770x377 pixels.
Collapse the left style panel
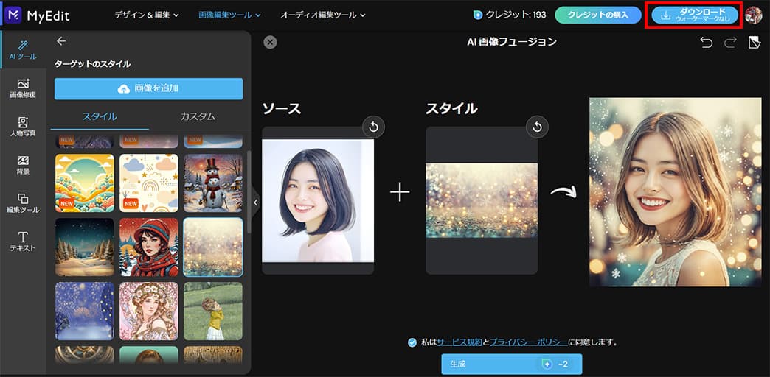coord(255,202)
